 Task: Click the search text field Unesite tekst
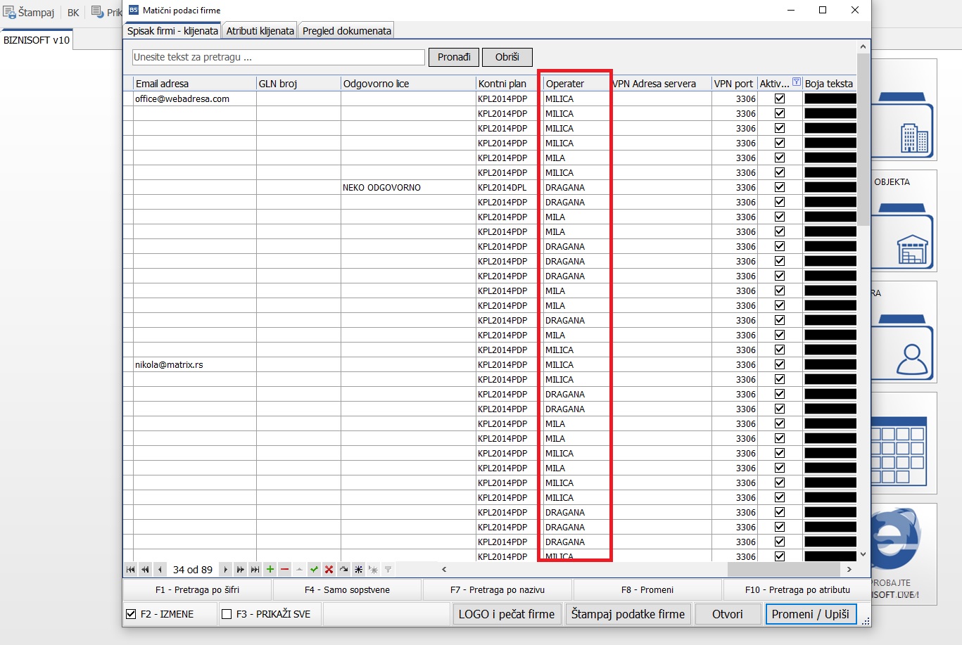[x=279, y=57]
